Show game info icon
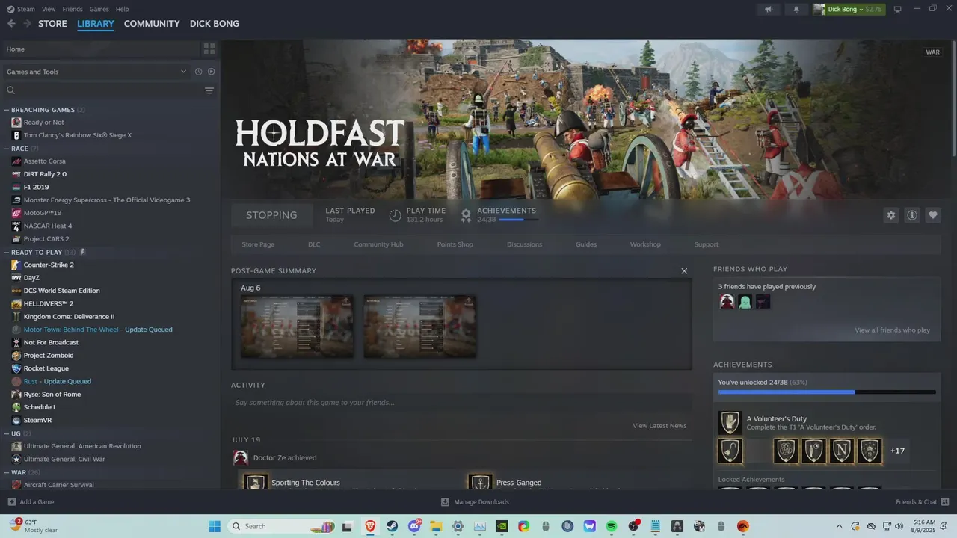Viewport: 957px width, 538px height. 912,215
